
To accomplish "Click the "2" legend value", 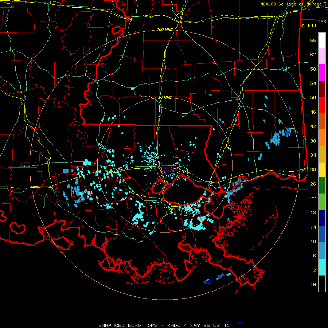I will coord(315,270).
